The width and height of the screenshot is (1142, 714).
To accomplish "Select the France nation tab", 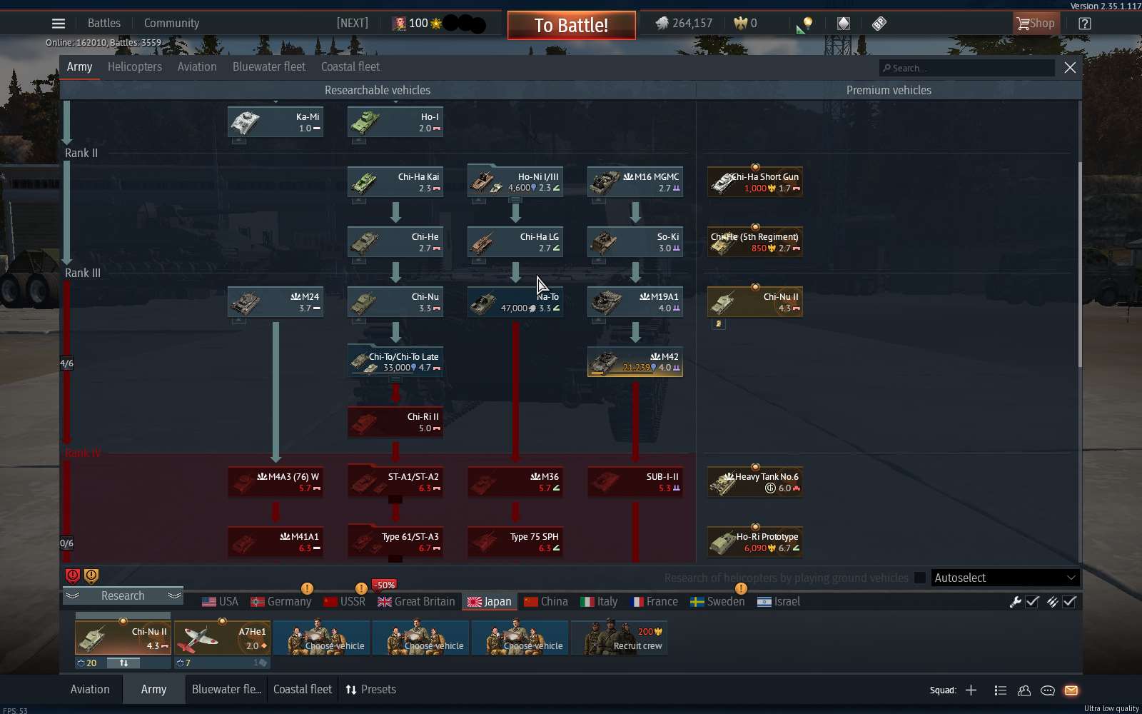I will 655,602.
